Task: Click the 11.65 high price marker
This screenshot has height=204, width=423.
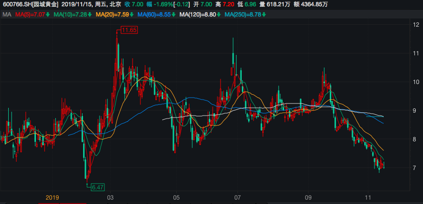Action: click(129, 30)
